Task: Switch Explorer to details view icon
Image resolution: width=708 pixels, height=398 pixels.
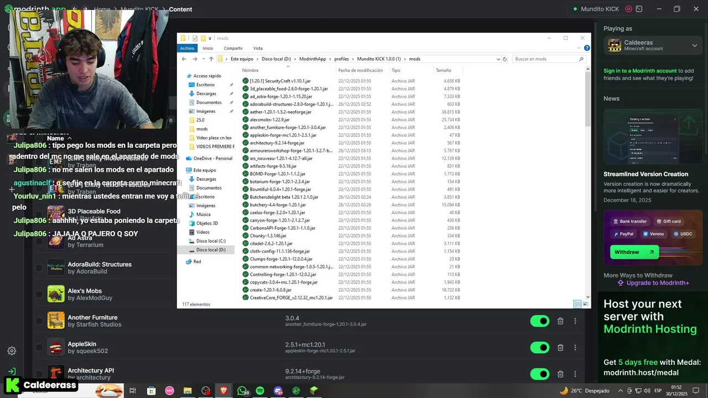Action: tap(577, 304)
